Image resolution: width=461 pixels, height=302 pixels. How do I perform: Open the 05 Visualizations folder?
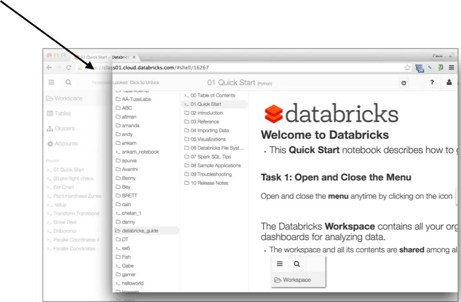(x=205, y=139)
